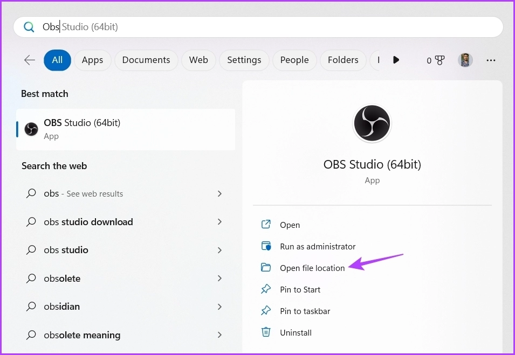Click the search magnifier icon

click(x=29, y=27)
